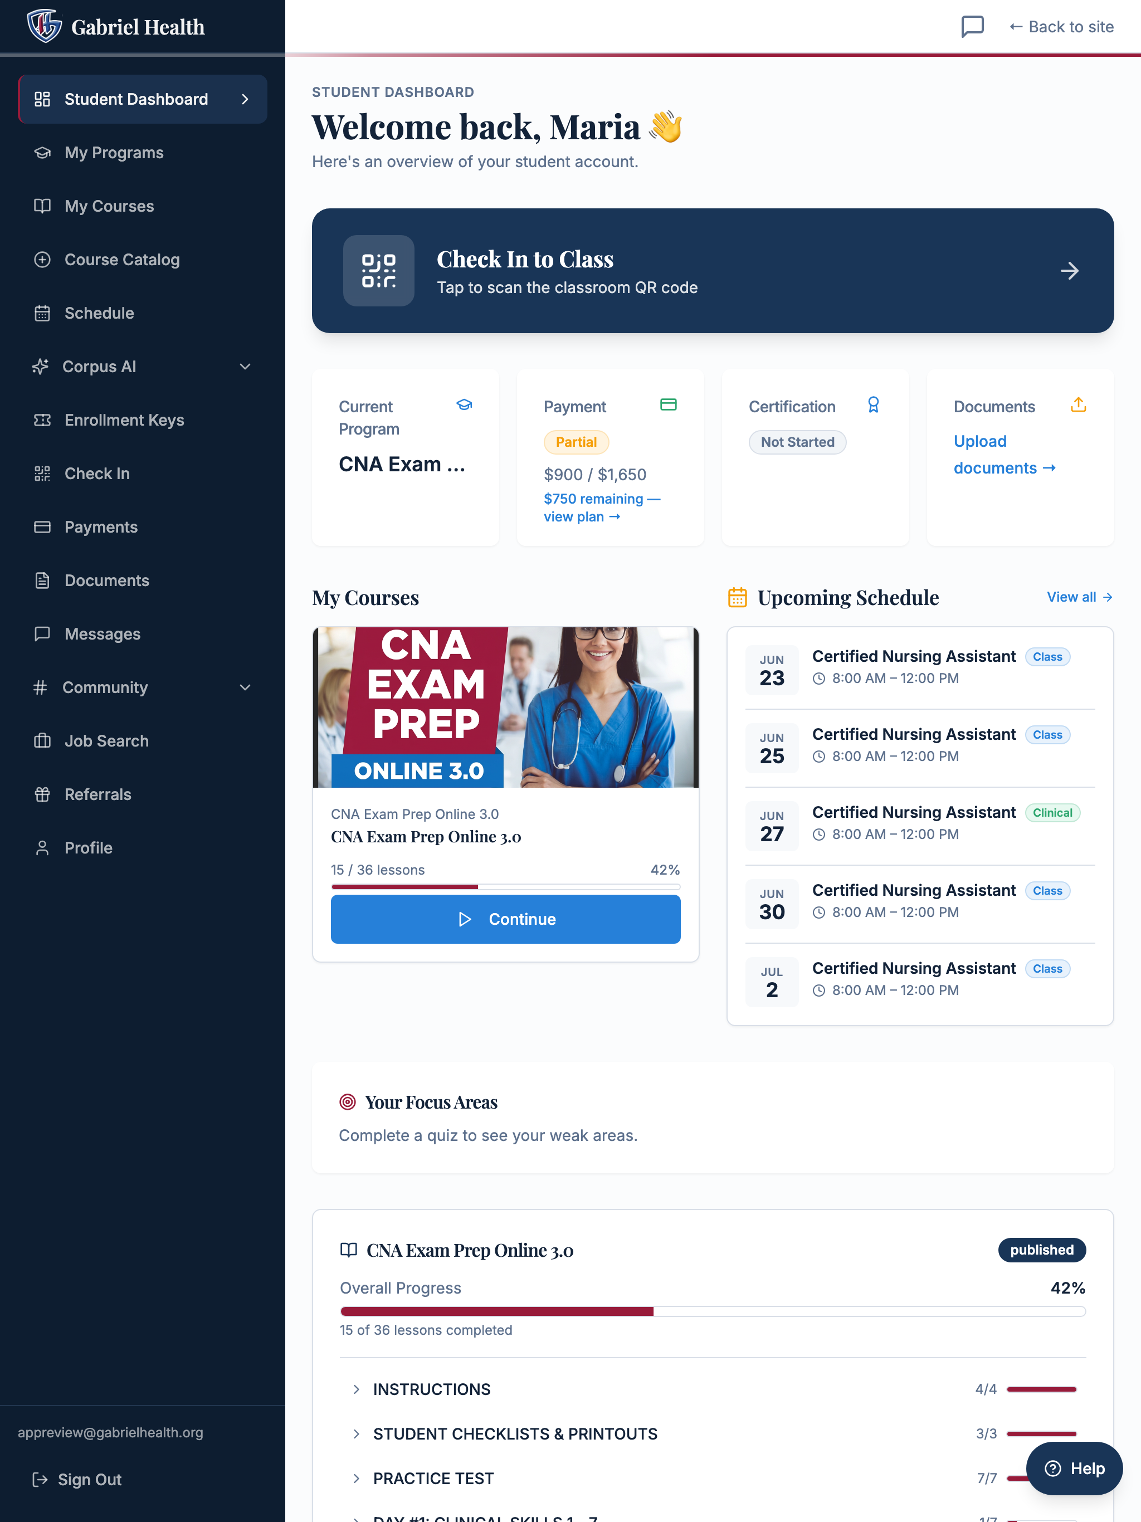Click the Documents upload icon on card

1079,404
